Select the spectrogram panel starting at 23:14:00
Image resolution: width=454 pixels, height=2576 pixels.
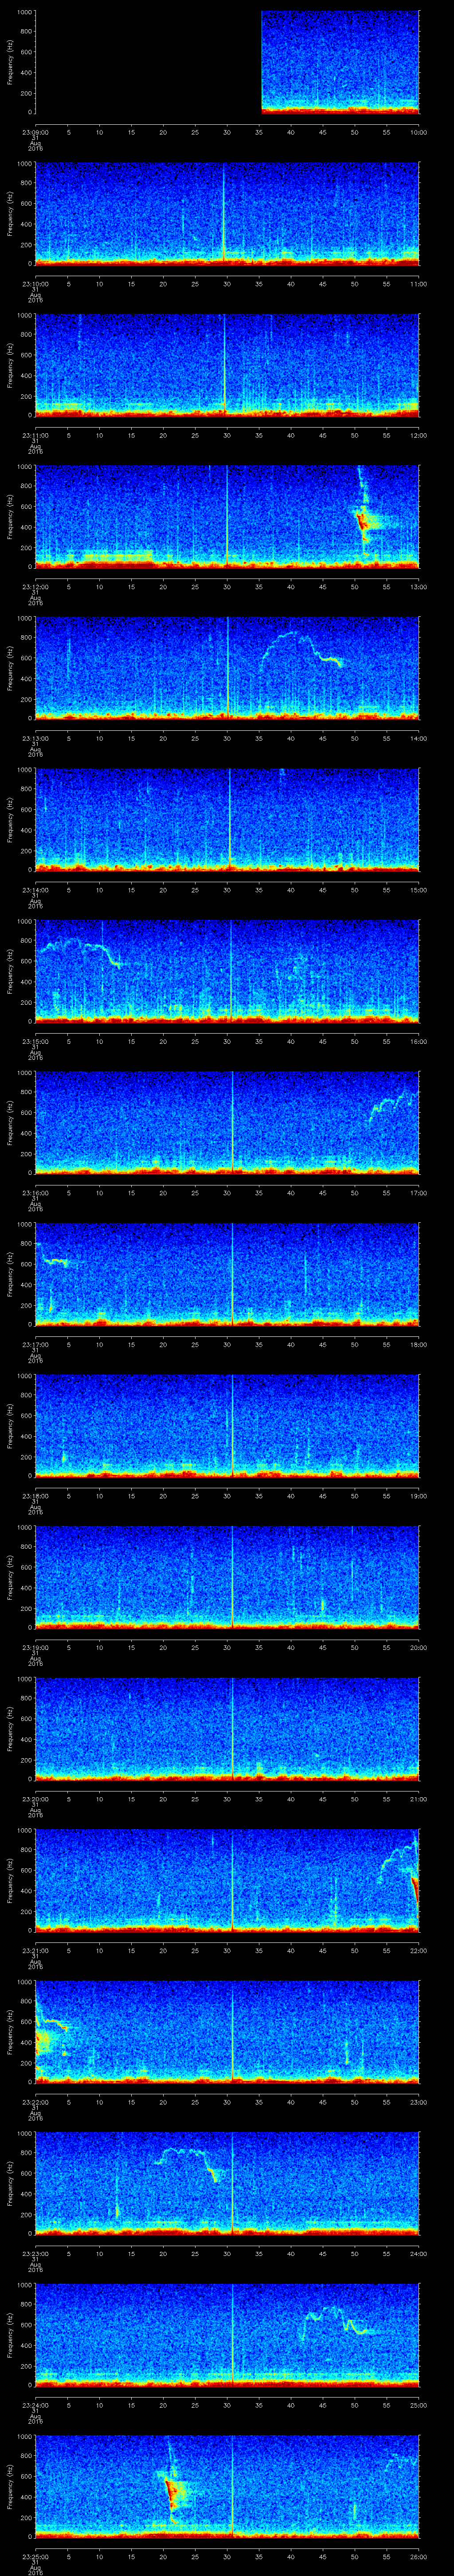(x=227, y=820)
